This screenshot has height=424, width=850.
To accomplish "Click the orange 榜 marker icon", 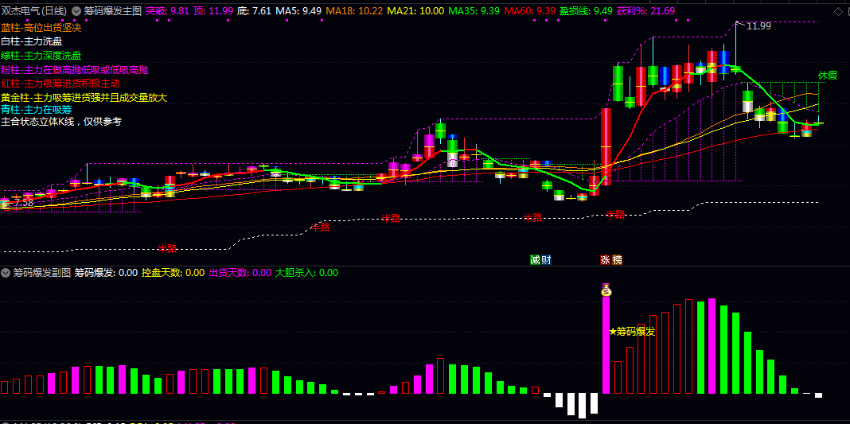I will 617,260.
